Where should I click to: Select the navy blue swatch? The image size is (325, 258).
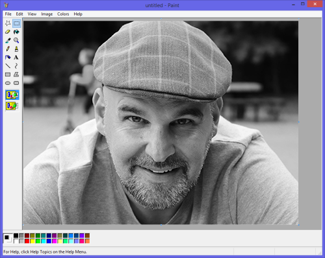point(49,235)
